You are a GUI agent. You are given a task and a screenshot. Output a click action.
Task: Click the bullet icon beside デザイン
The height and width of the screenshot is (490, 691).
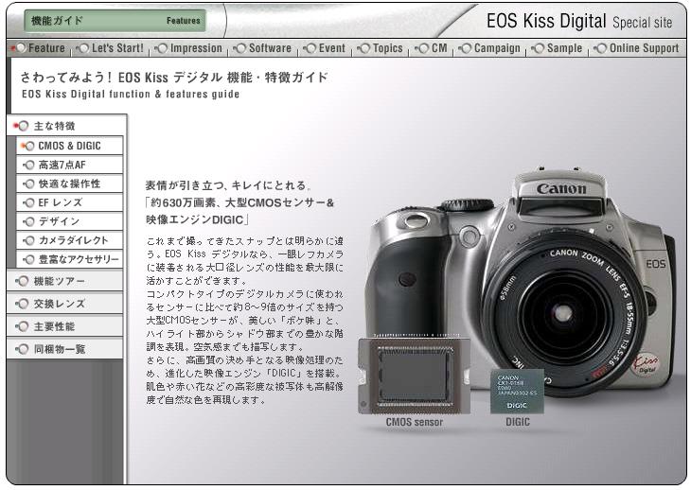point(28,222)
